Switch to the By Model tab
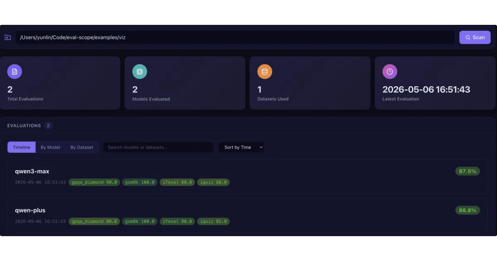497x261 pixels. click(x=50, y=147)
